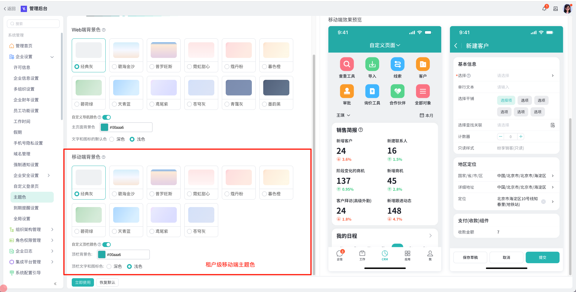Click the 恢复默认 button
The width and height of the screenshot is (576, 292).
click(x=107, y=282)
